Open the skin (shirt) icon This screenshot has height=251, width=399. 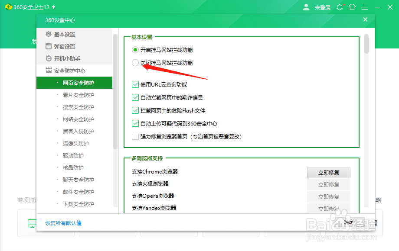click(x=352, y=7)
